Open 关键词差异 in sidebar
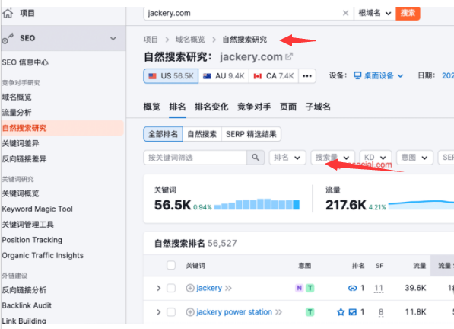 21,143
